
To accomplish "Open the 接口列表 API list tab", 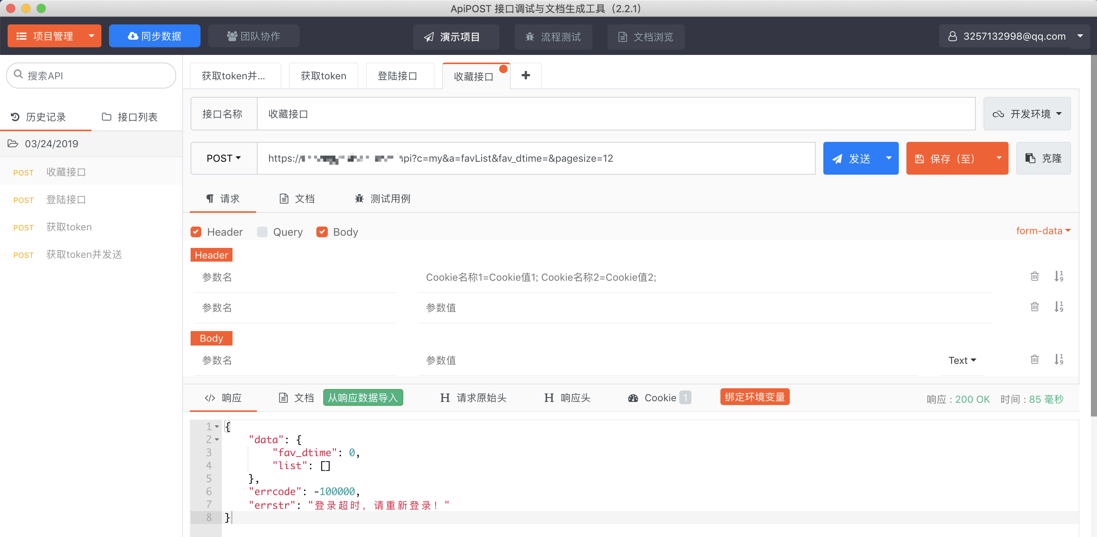I will [x=130, y=117].
